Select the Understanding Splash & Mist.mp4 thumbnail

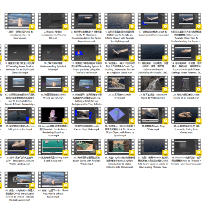(53, 53)
